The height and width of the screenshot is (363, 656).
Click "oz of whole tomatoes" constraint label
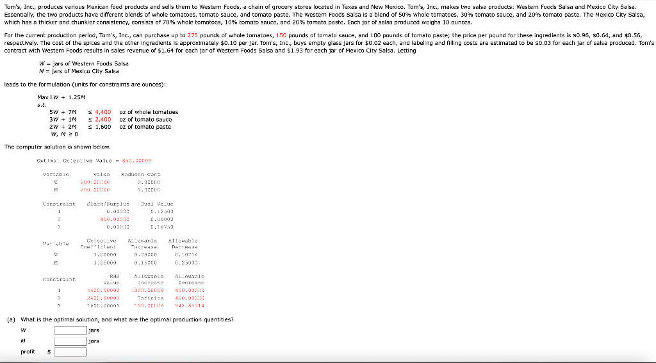coord(149,112)
